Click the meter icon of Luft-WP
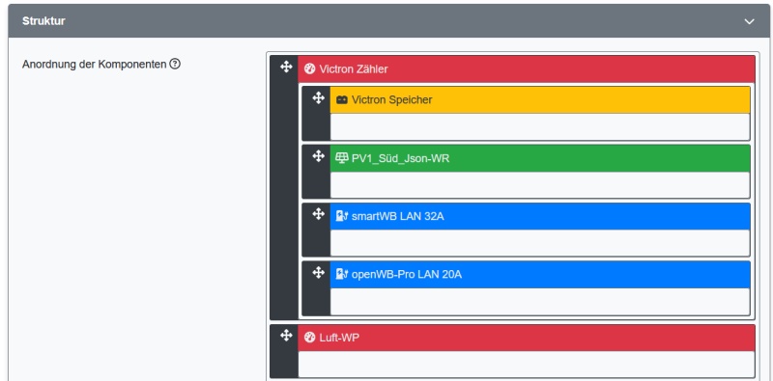773x381 pixels. 309,338
